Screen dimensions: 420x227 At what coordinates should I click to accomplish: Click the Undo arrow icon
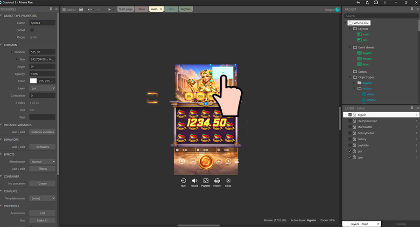(x=90, y=9)
